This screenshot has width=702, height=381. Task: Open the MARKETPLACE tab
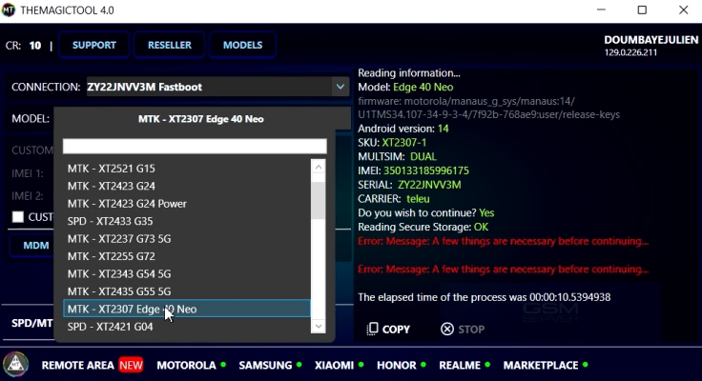(x=541, y=366)
